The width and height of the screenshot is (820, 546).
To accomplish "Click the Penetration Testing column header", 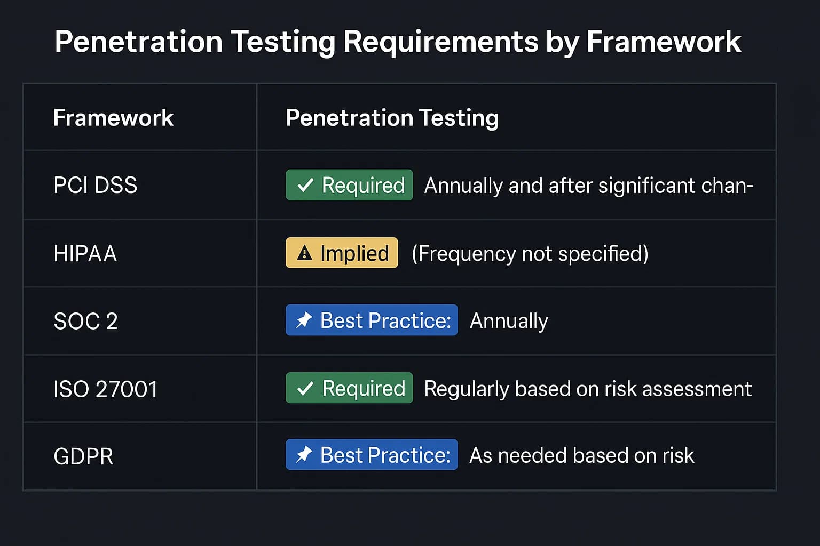I will click(392, 118).
